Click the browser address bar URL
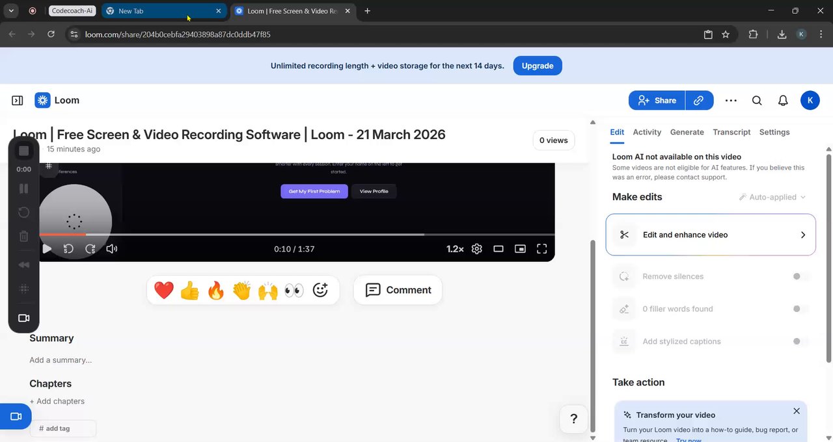The width and height of the screenshot is (833, 442). click(x=178, y=34)
